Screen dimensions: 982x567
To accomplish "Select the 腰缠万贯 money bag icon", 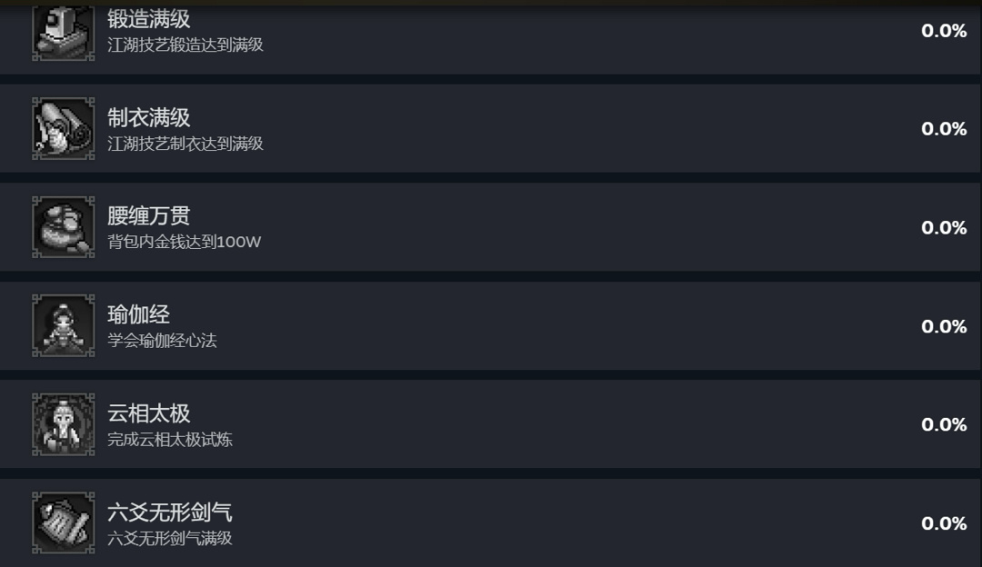I will click(63, 227).
